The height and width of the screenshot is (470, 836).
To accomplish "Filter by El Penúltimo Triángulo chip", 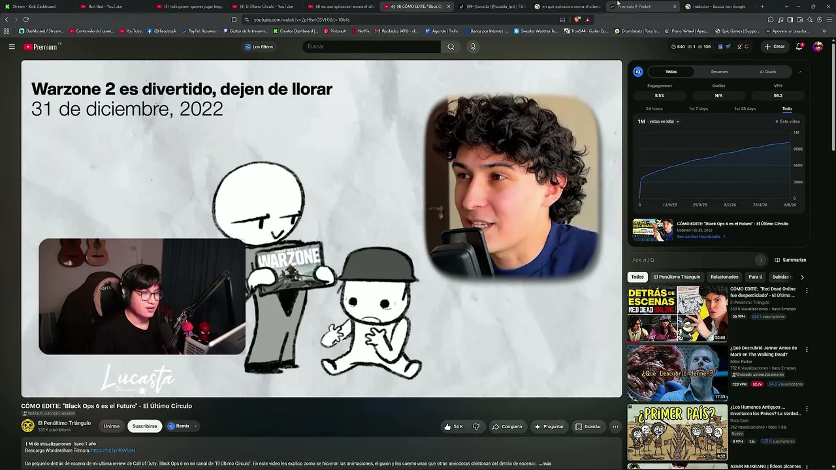I will tap(677, 277).
